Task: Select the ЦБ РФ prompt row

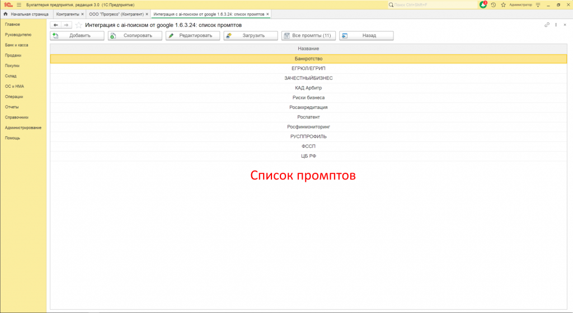Action: (308, 156)
